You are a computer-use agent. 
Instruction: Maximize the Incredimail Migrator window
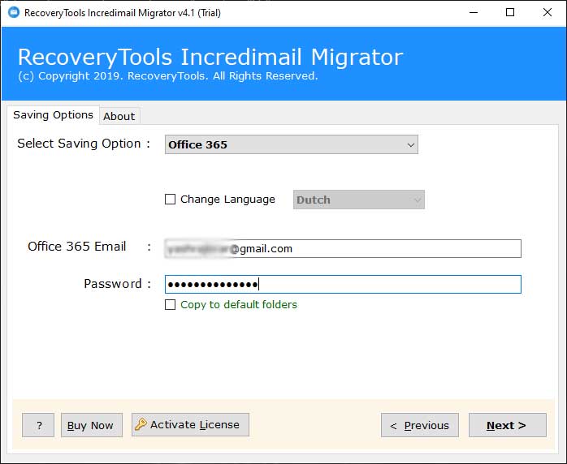[510, 13]
